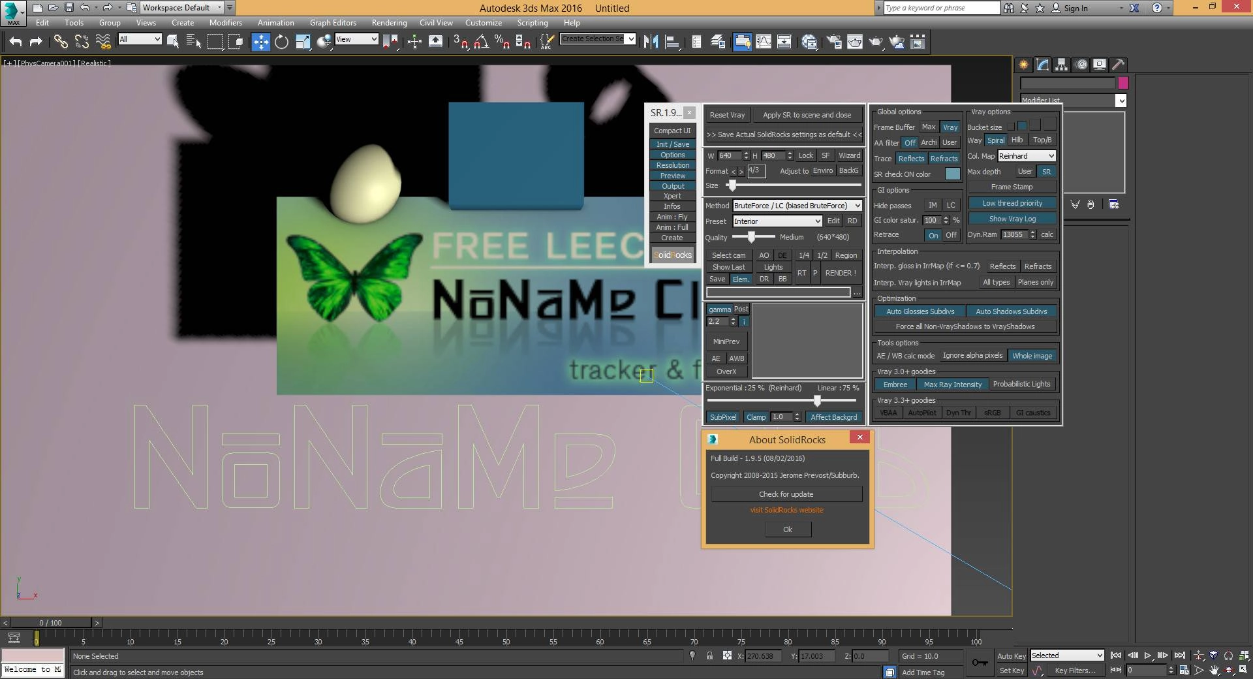
Task: Click Apply SR to scene and close
Action: click(807, 115)
